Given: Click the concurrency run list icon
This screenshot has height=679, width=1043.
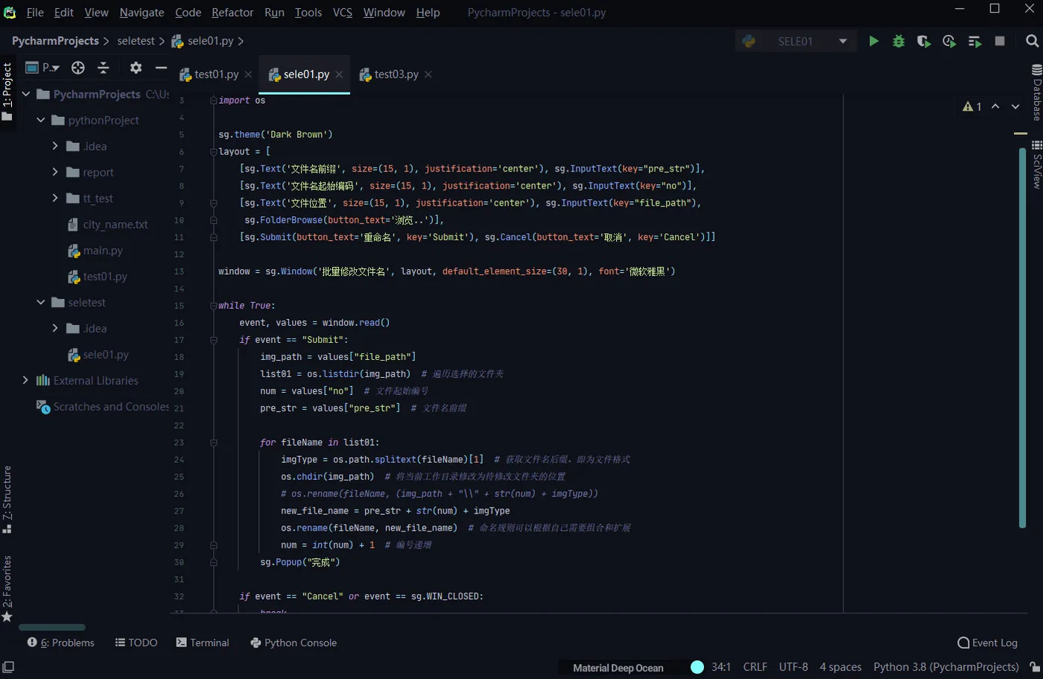Looking at the screenshot, I should 974,41.
